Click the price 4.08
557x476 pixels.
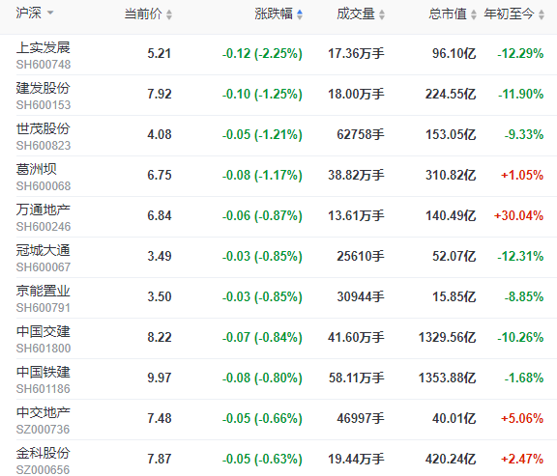tap(160, 134)
